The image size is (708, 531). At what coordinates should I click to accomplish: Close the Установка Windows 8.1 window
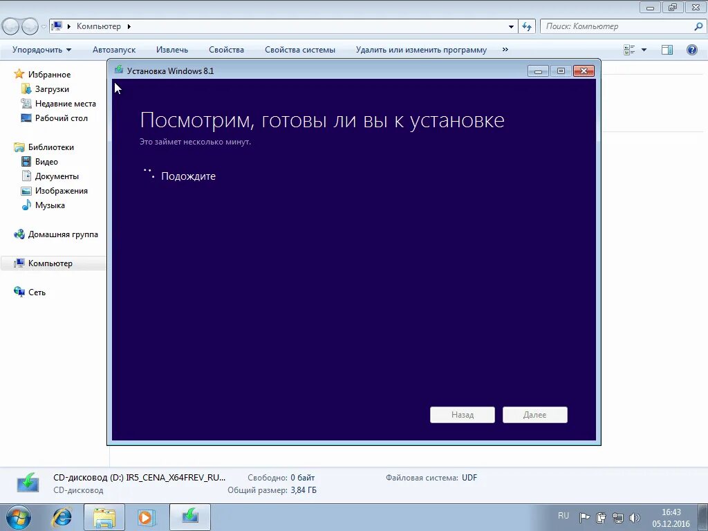[x=584, y=71]
